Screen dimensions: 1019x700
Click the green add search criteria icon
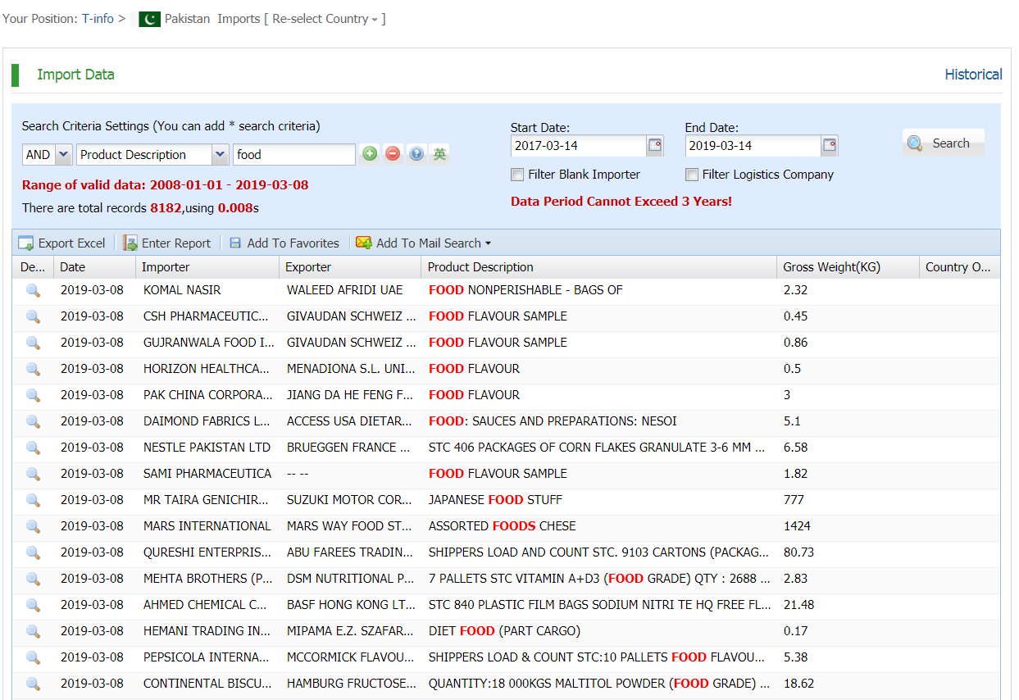tap(370, 154)
